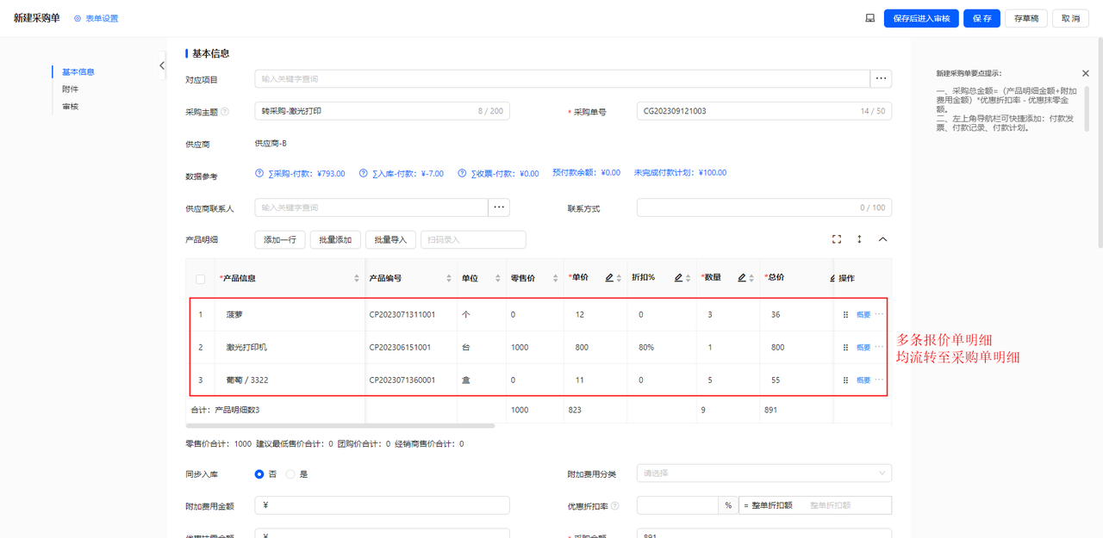
Task: Click the help icon before ∑入库-付款
Action: tap(364, 173)
